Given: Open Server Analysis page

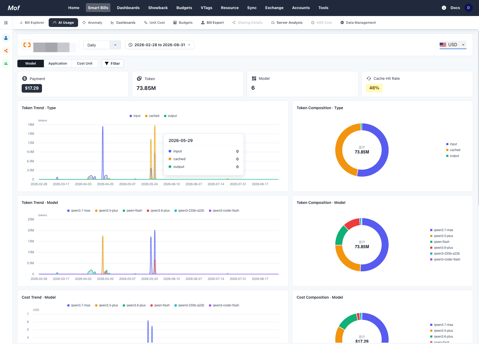Looking at the screenshot, I should 287,23.
